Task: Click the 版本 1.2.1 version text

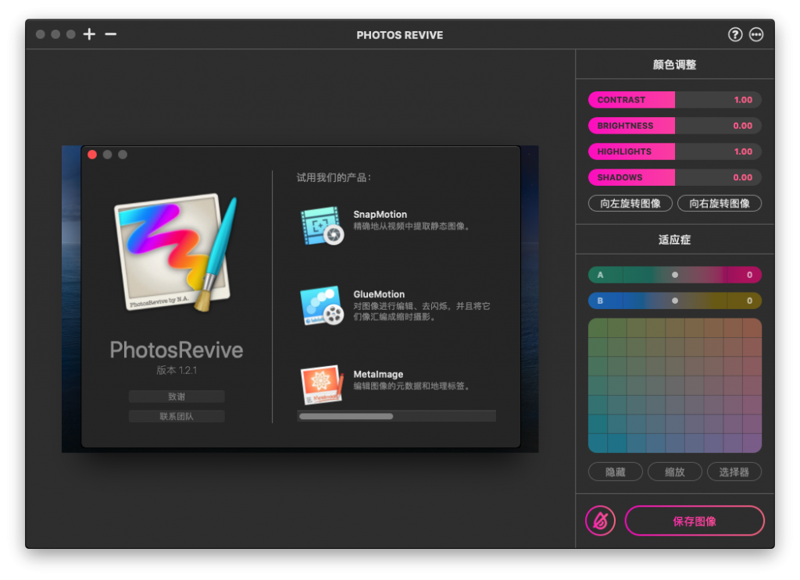Action: coord(177,371)
